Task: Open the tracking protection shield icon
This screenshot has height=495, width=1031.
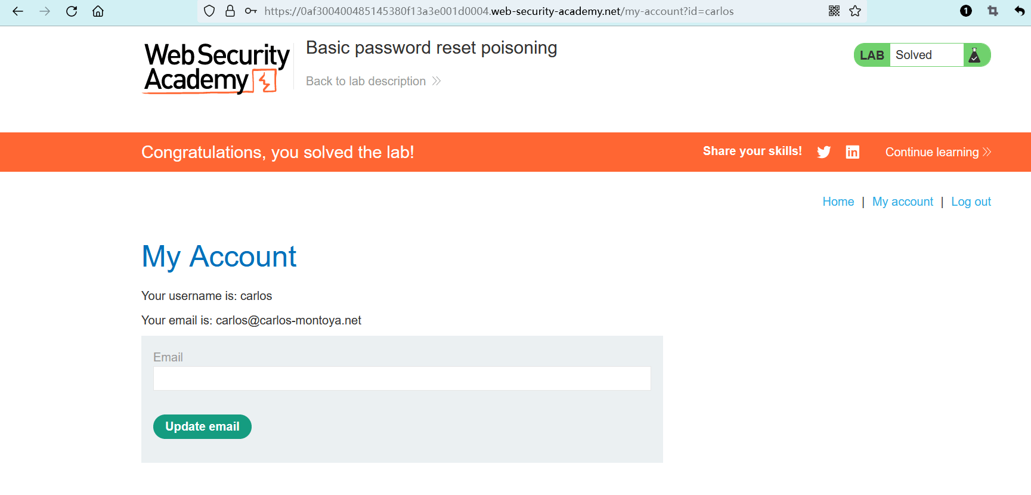Action: point(209,11)
